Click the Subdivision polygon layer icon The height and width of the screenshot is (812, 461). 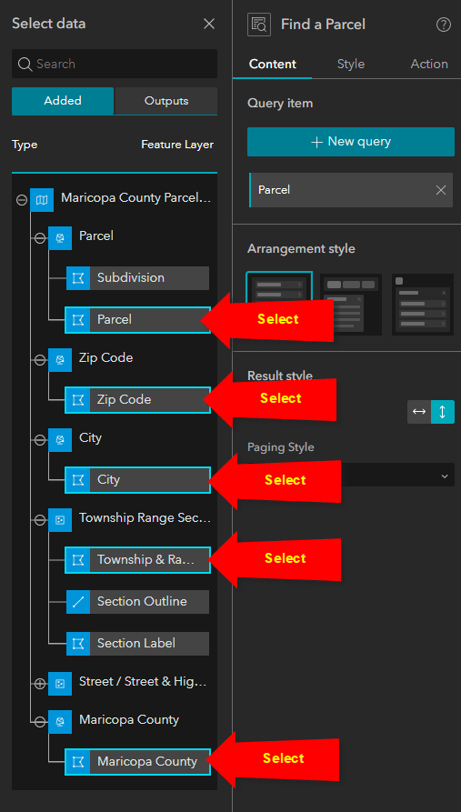[x=78, y=278]
